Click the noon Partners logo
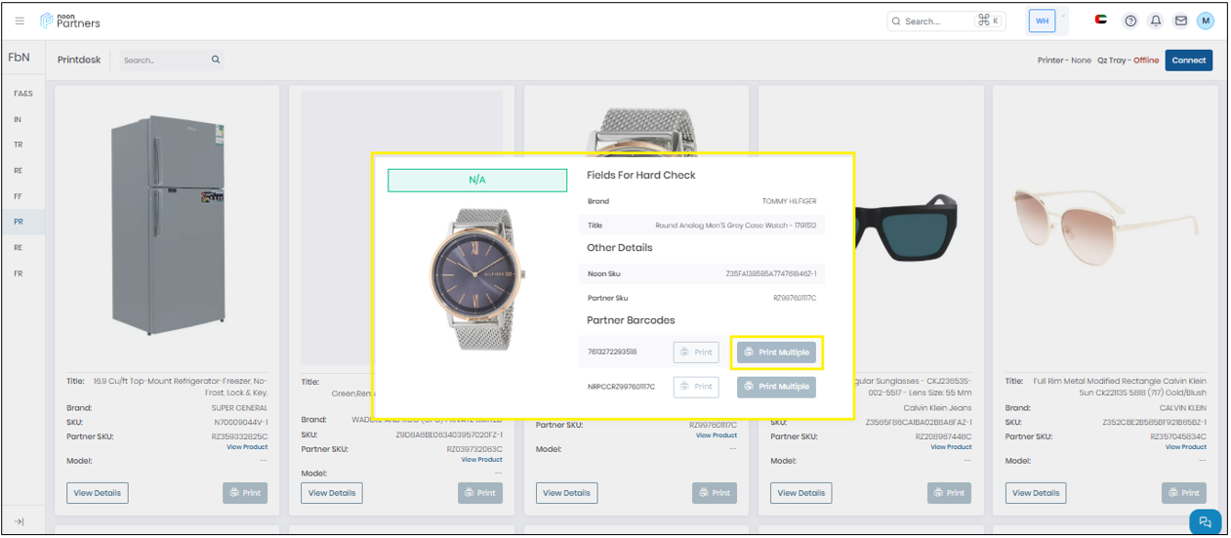Image resolution: width=1231 pixels, height=538 pixels. [70, 21]
